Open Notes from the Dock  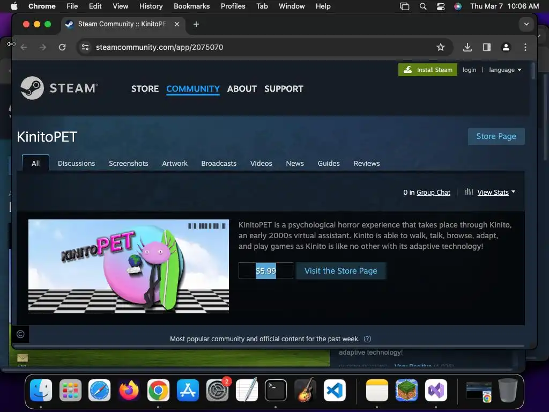pos(377,390)
